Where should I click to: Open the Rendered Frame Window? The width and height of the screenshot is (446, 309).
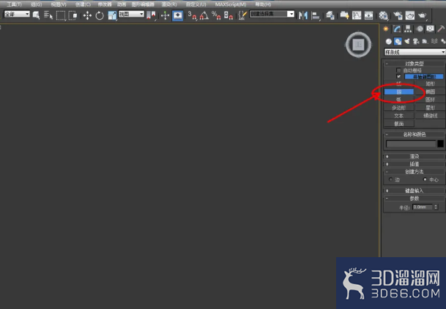point(410,15)
